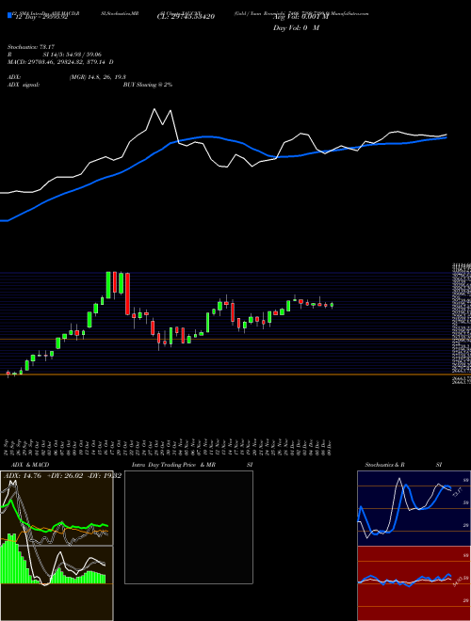Click the MACD values line
Screen dimensions: 471x621
[60, 62]
